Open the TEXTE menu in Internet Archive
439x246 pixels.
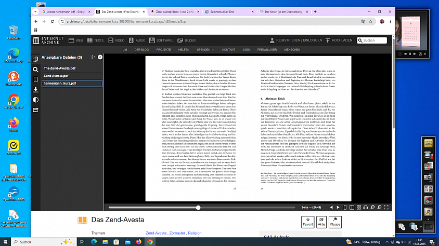click(x=95, y=40)
